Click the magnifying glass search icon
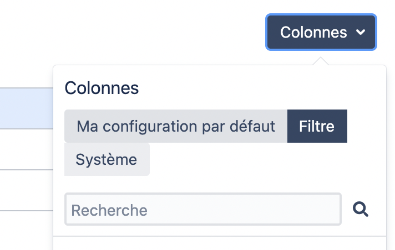This screenshot has width=395, height=250. click(x=361, y=209)
